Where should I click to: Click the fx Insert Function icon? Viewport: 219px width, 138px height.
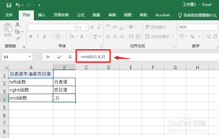click(70, 57)
